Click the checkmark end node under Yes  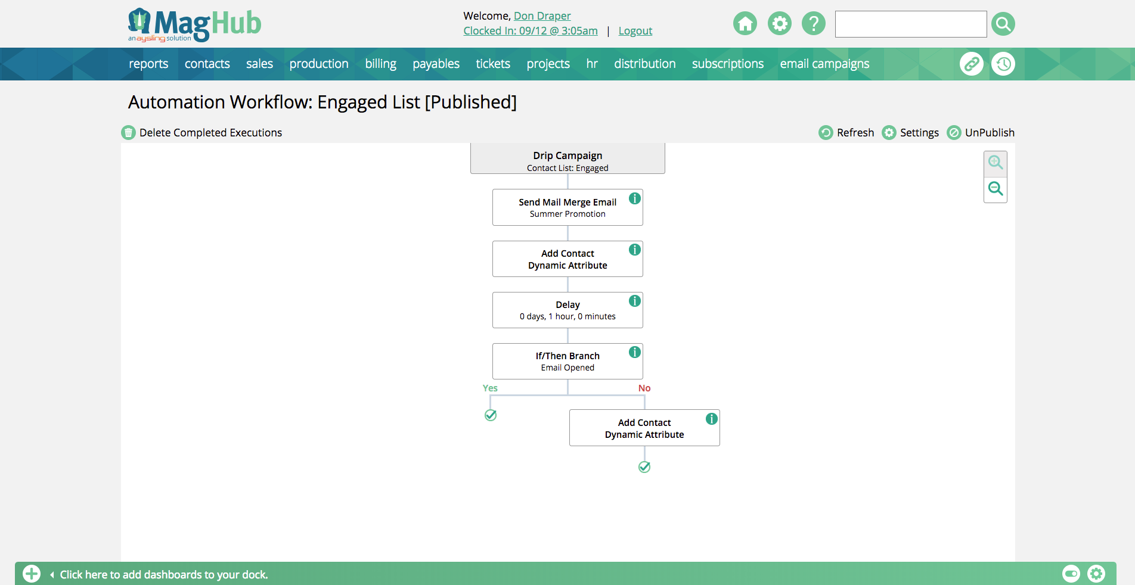pos(491,415)
